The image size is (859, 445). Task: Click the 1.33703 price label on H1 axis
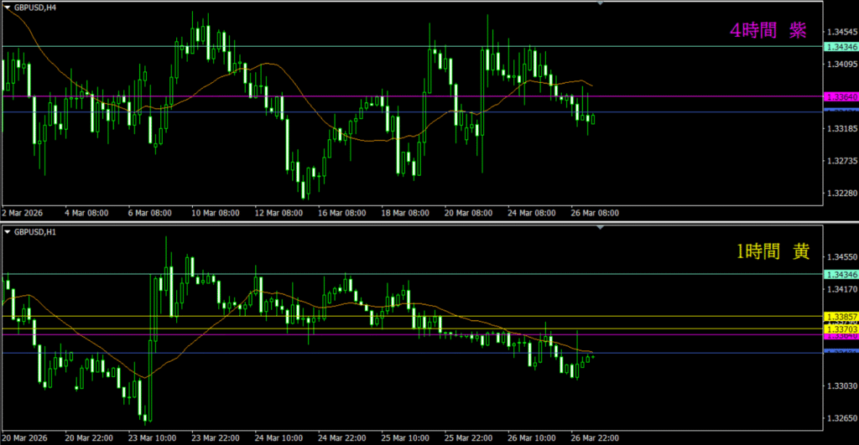click(841, 329)
